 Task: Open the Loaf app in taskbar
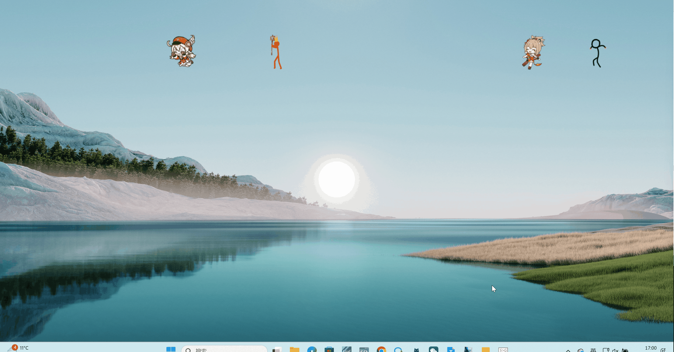pos(346,349)
